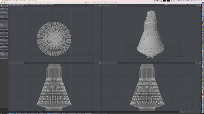Open the Wireframe dropdown in Back viewport
Screen dimensions: 204x114
[x=20, y=63]
